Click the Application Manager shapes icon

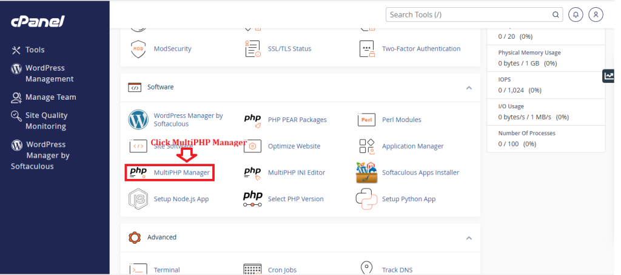pos(367,146)
